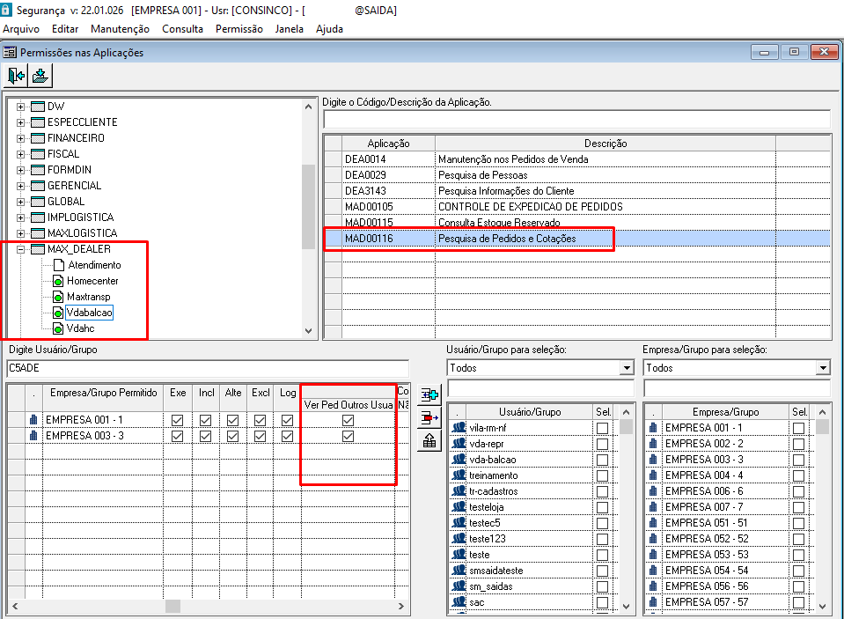Expand the FISCAL tree node
Image resolution: width=844 pixels, height=619 pixels.
pyautogui.click(x=20, y=154)
